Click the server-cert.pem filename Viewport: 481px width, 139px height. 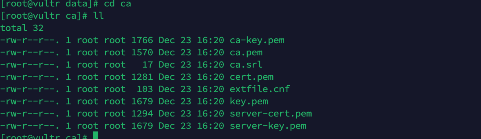[271, 114]
